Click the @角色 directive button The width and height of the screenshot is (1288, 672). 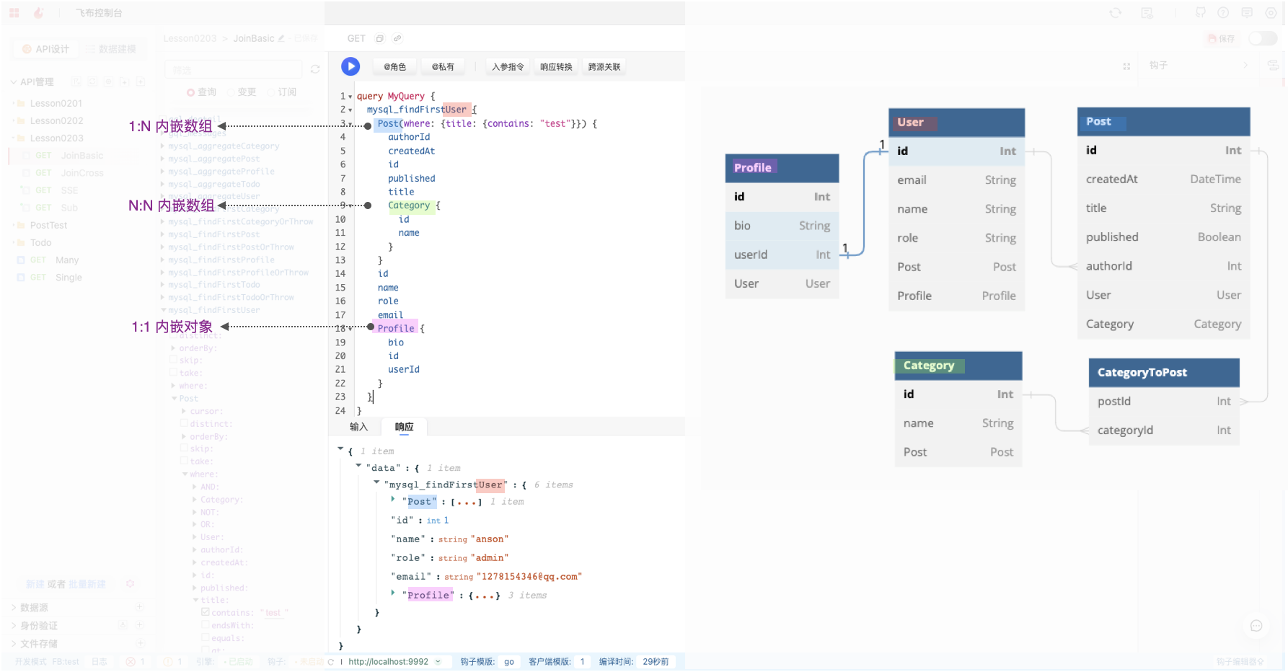pos(394,67)
